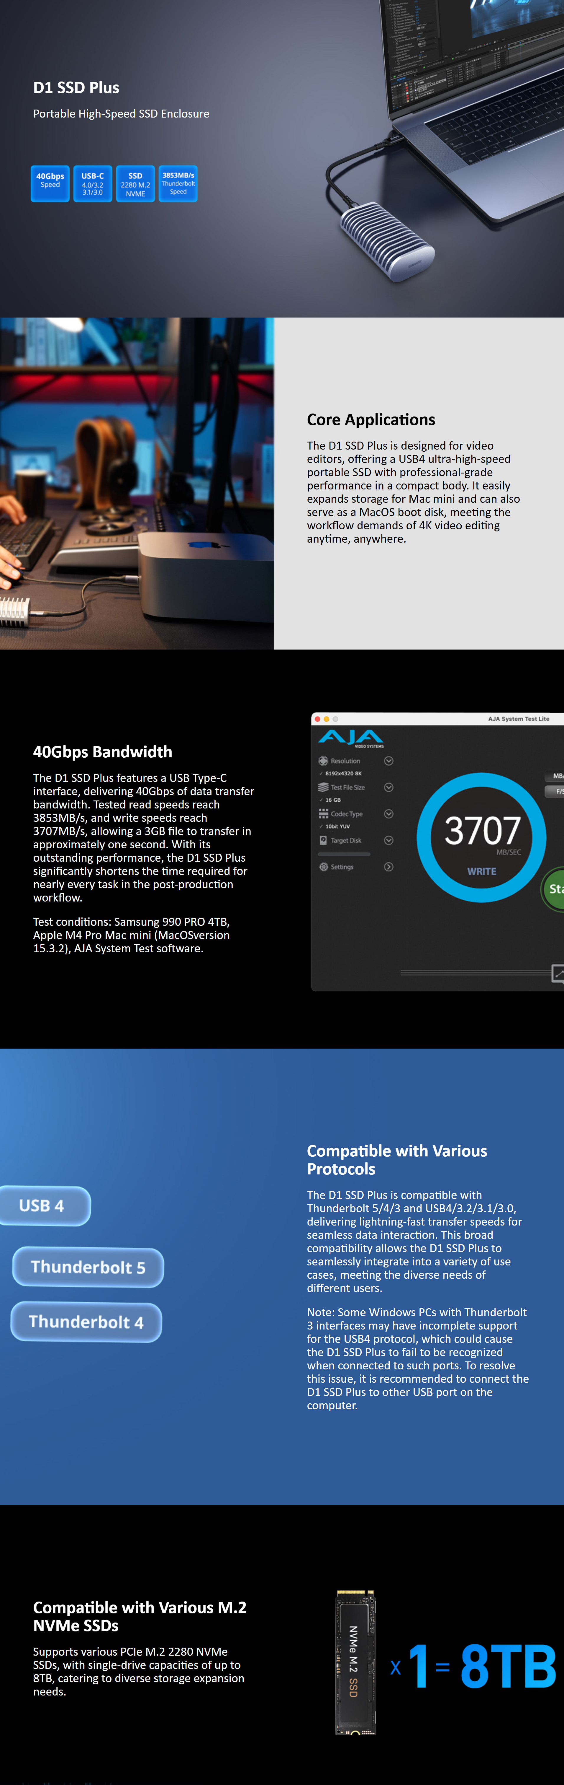Click the D1 SSD Plus title

[76, 88]
